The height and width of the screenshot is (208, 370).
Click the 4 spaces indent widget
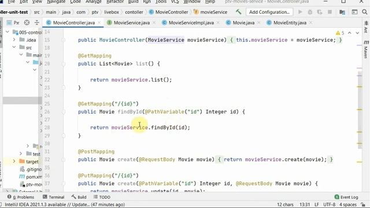(x=348, y=205)
